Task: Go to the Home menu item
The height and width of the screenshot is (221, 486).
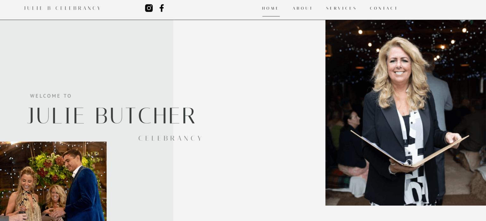Action: point(271,9)
